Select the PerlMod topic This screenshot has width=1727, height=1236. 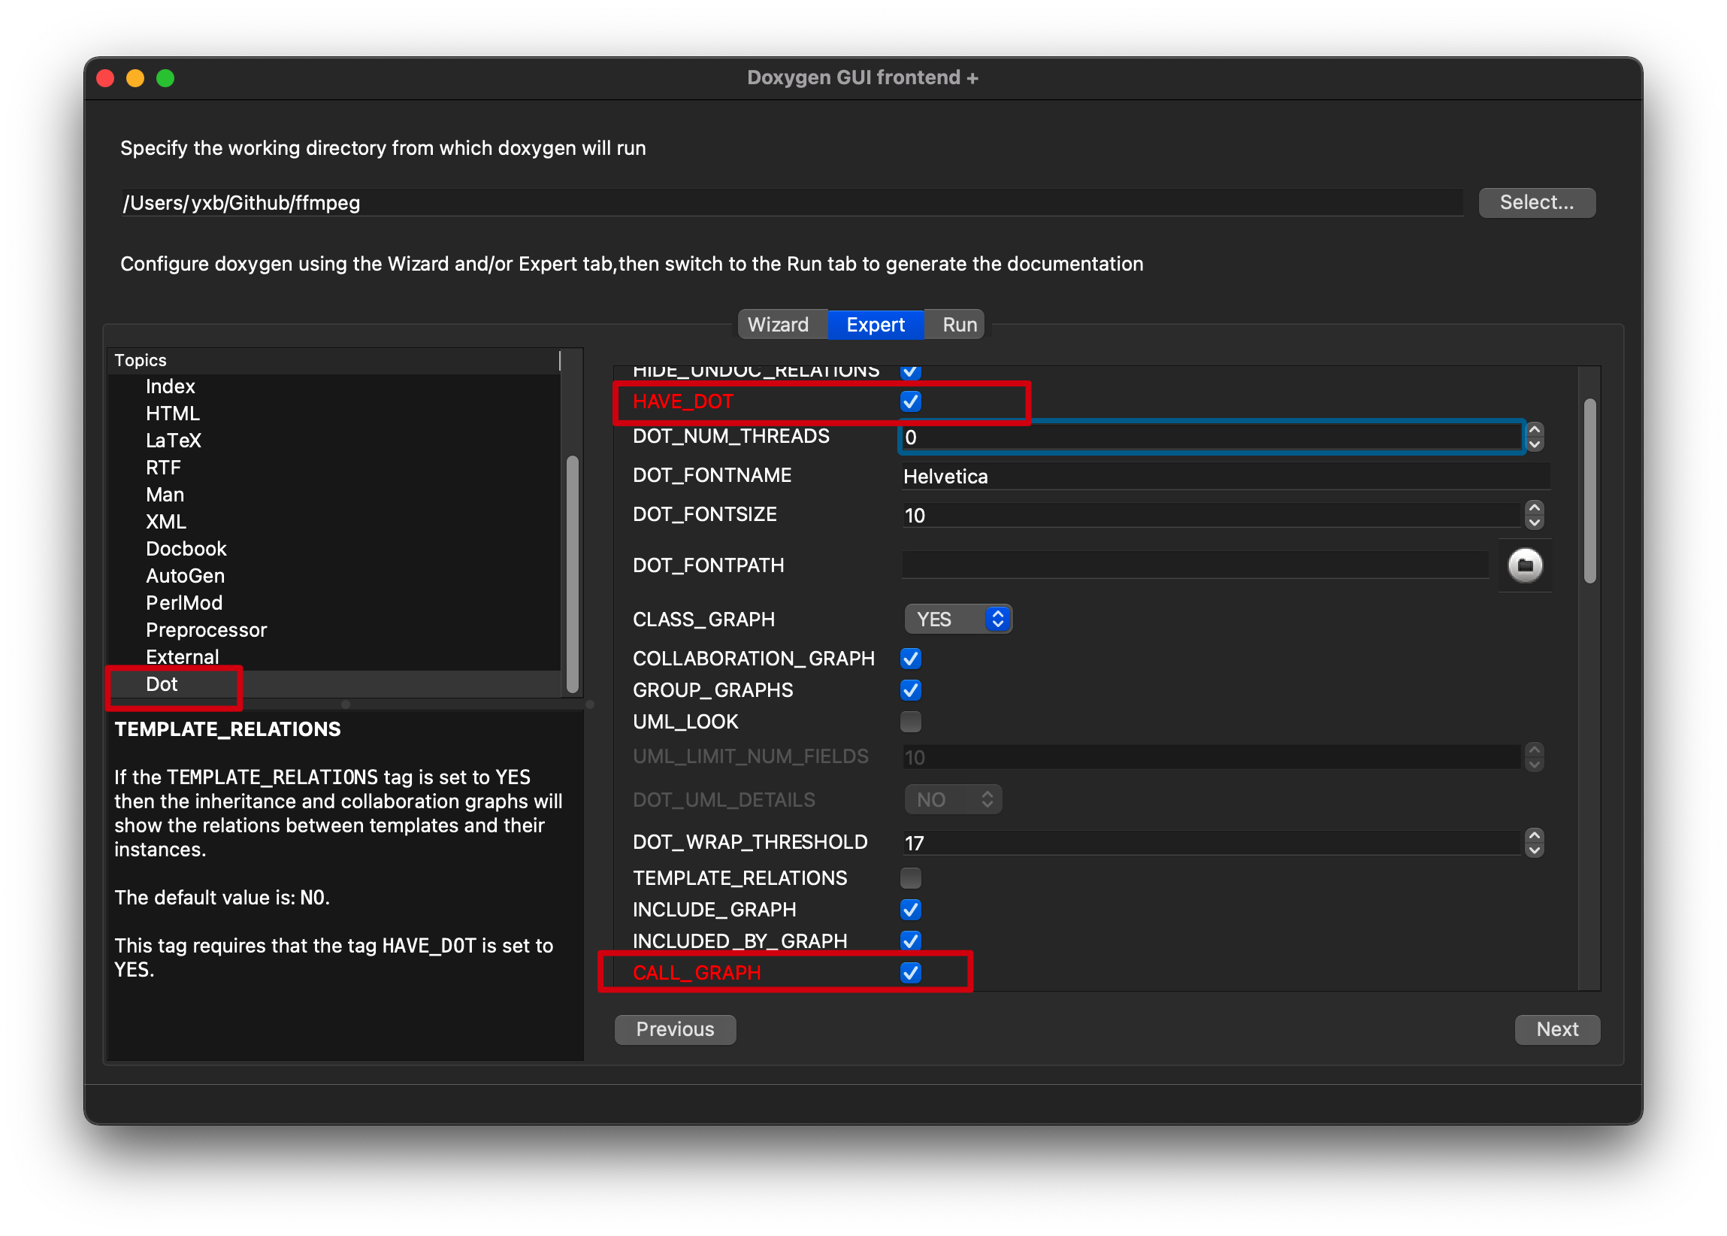tap(184, 603)
